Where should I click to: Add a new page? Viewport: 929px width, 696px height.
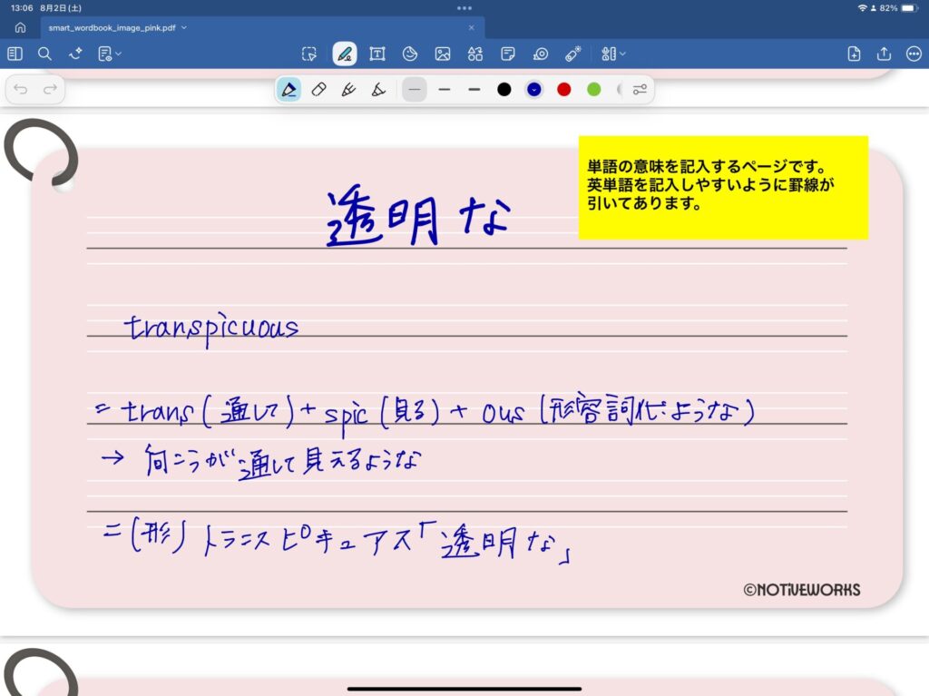tap(854, 54)
